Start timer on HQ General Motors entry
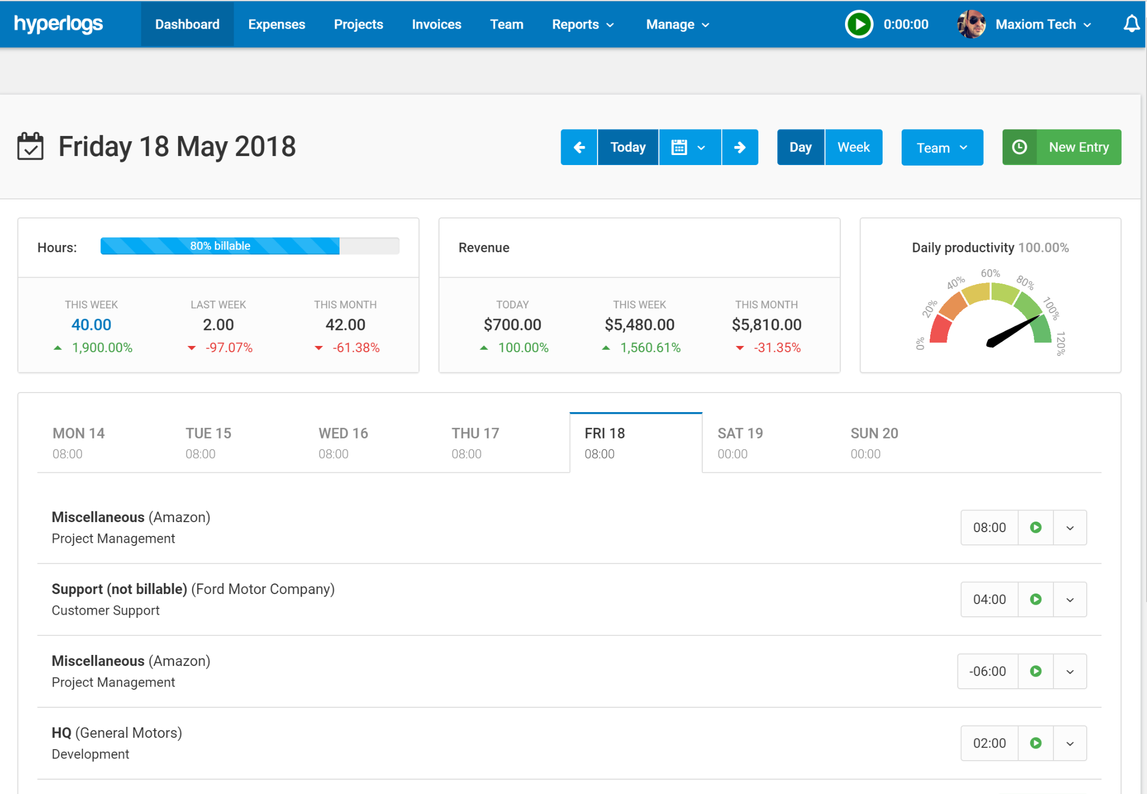This screenshot has height=794, width=1147. coord(1035,743)
